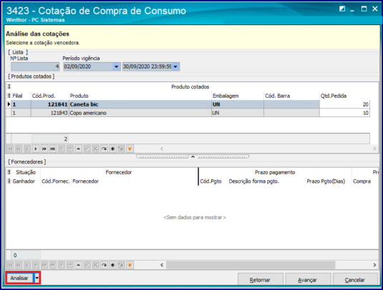This screenshot has width=383, height=290.
Task: Click post checkmark in Fornecedores navigator
Action: [87, 265]
